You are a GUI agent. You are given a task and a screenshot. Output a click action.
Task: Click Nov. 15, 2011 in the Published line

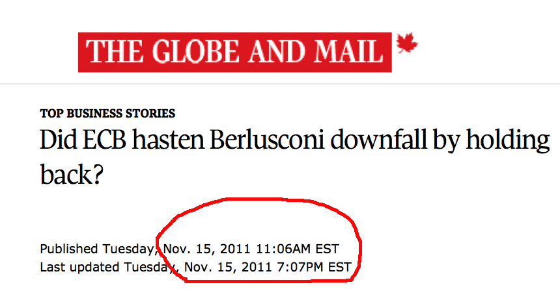pos(207,249)
